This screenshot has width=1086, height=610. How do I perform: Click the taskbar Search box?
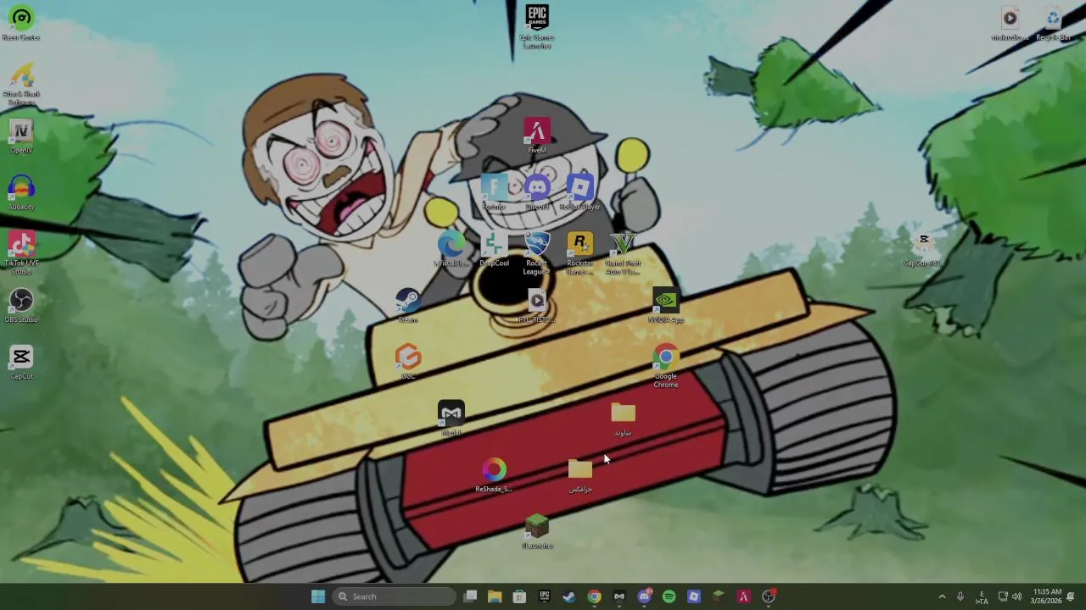395,596
